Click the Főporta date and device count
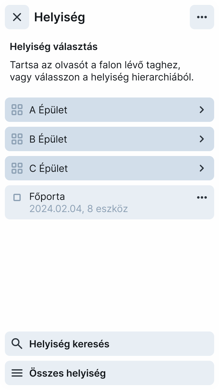The width and height of the screenshot is (219, 390). tap(78, 209)
